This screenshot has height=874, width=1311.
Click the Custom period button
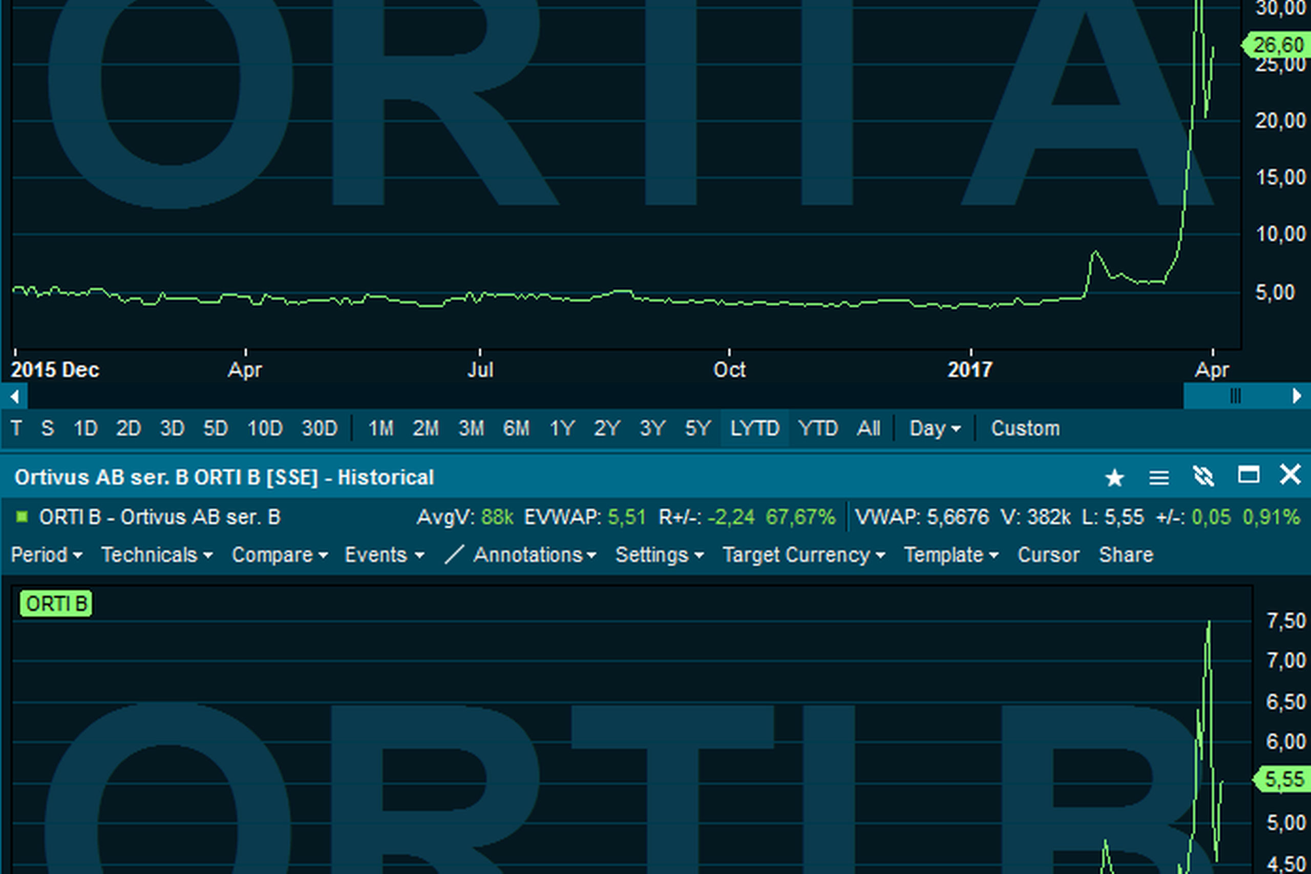(x=1026, y=428)
